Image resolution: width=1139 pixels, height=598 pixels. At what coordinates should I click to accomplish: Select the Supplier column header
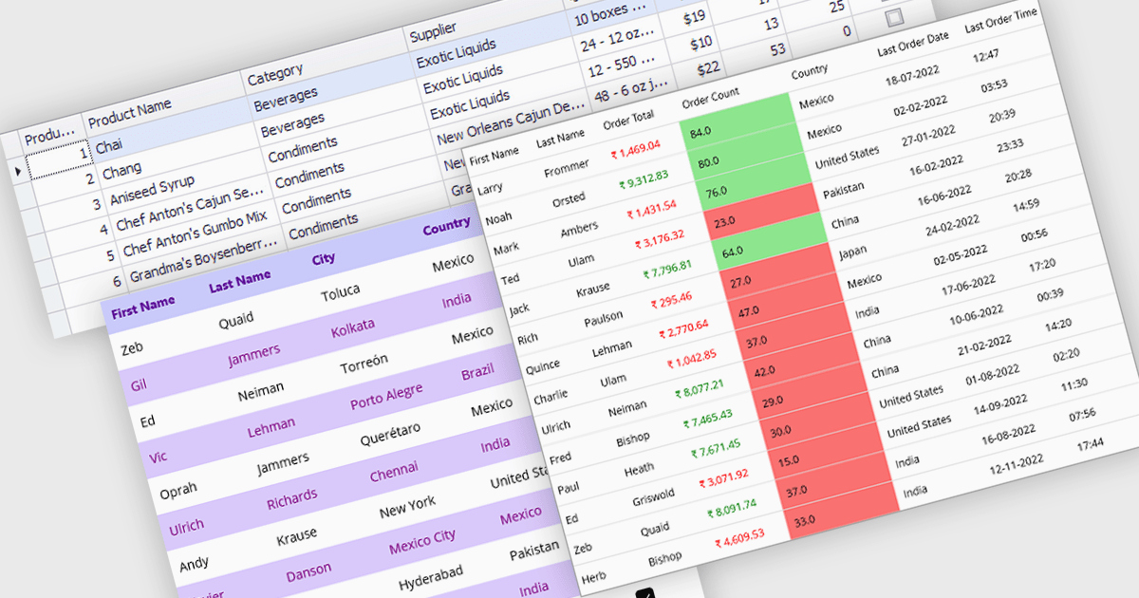coord(433,33)
